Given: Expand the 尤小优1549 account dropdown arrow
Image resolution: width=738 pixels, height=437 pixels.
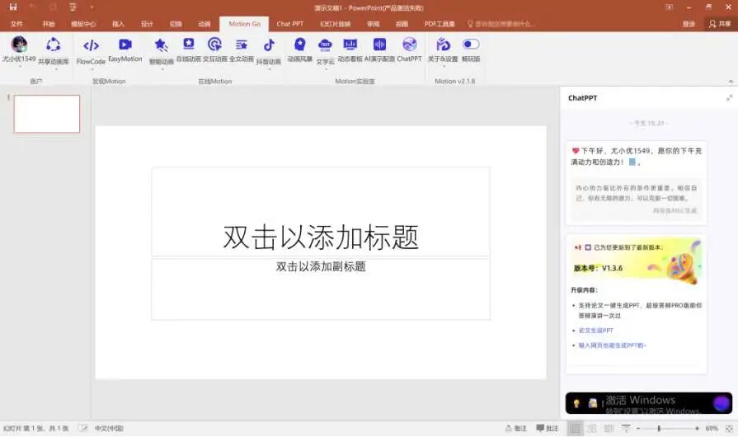Looking at the screenshot, I should [19, 67].
